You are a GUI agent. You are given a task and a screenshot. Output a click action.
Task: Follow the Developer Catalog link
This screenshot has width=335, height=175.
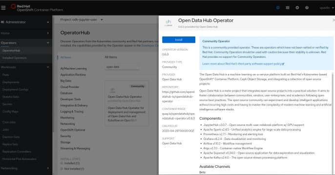pos(150,46)
